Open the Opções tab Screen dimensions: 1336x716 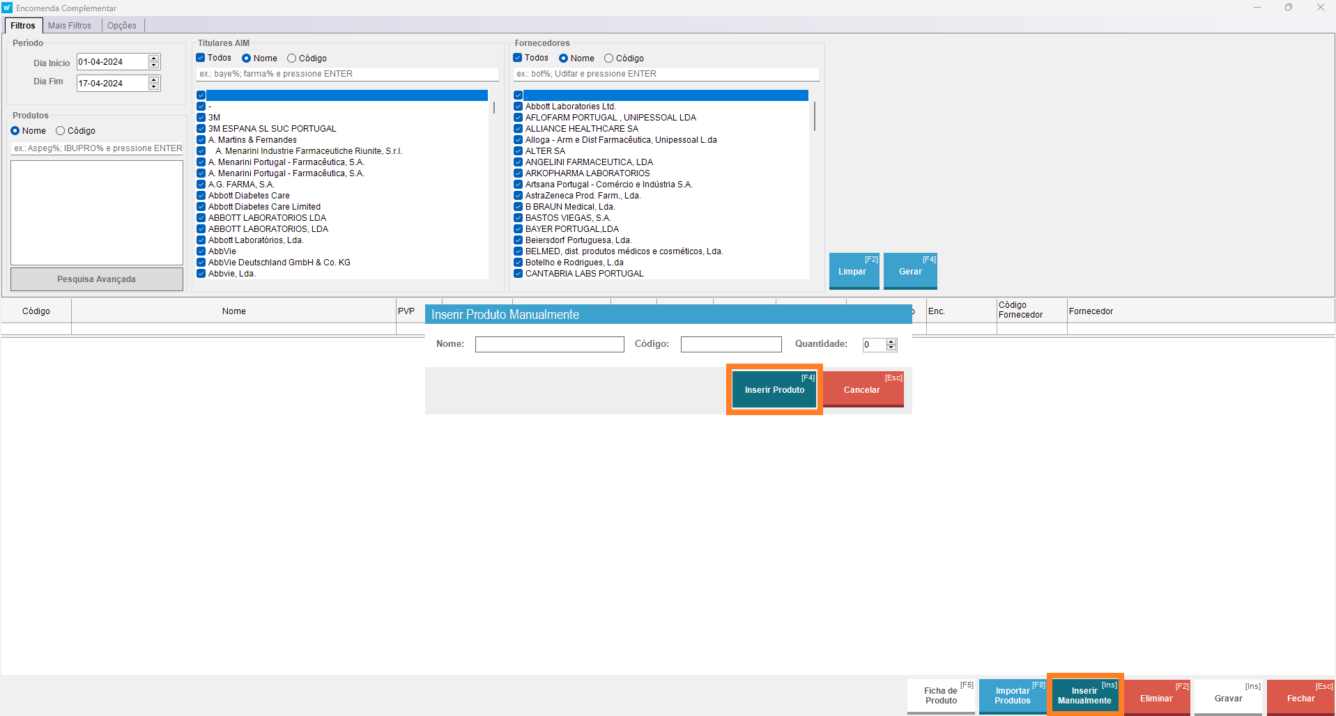122,26
